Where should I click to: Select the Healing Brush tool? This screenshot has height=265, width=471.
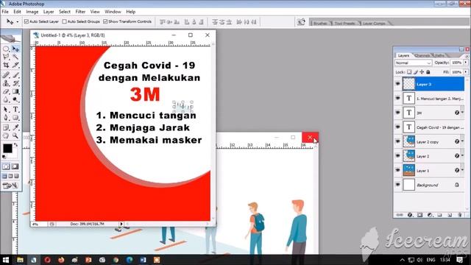[6, 75]
